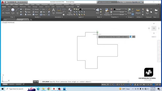
Task: Click the Measure tool
Action: [x=138, y=11]
